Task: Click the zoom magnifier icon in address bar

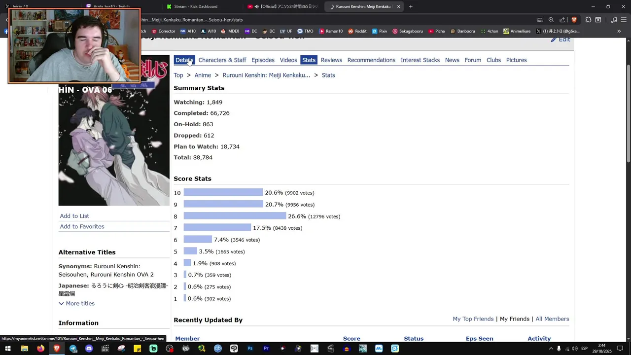Action: tap(551, 20)
